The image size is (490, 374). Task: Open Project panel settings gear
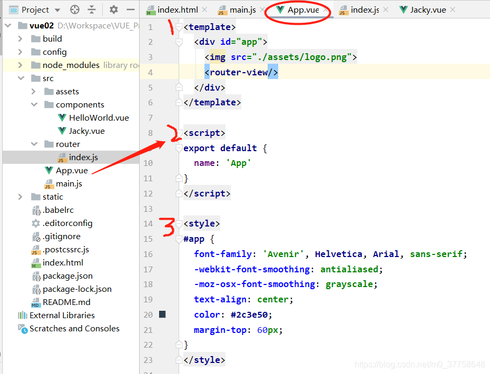point(114,9)
